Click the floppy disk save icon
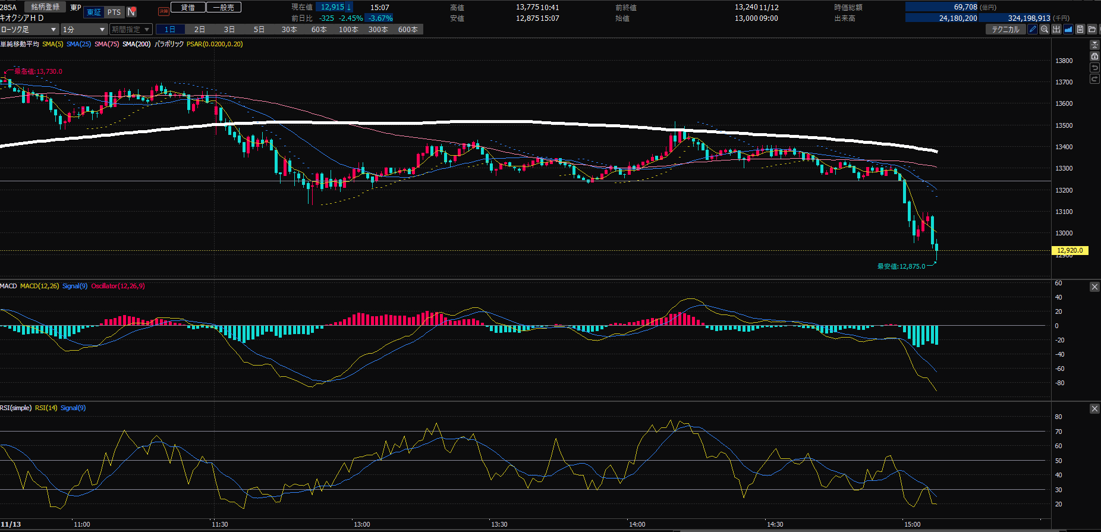The height and width of the screenshot is (532, 1101). [x=1080, y=29]
